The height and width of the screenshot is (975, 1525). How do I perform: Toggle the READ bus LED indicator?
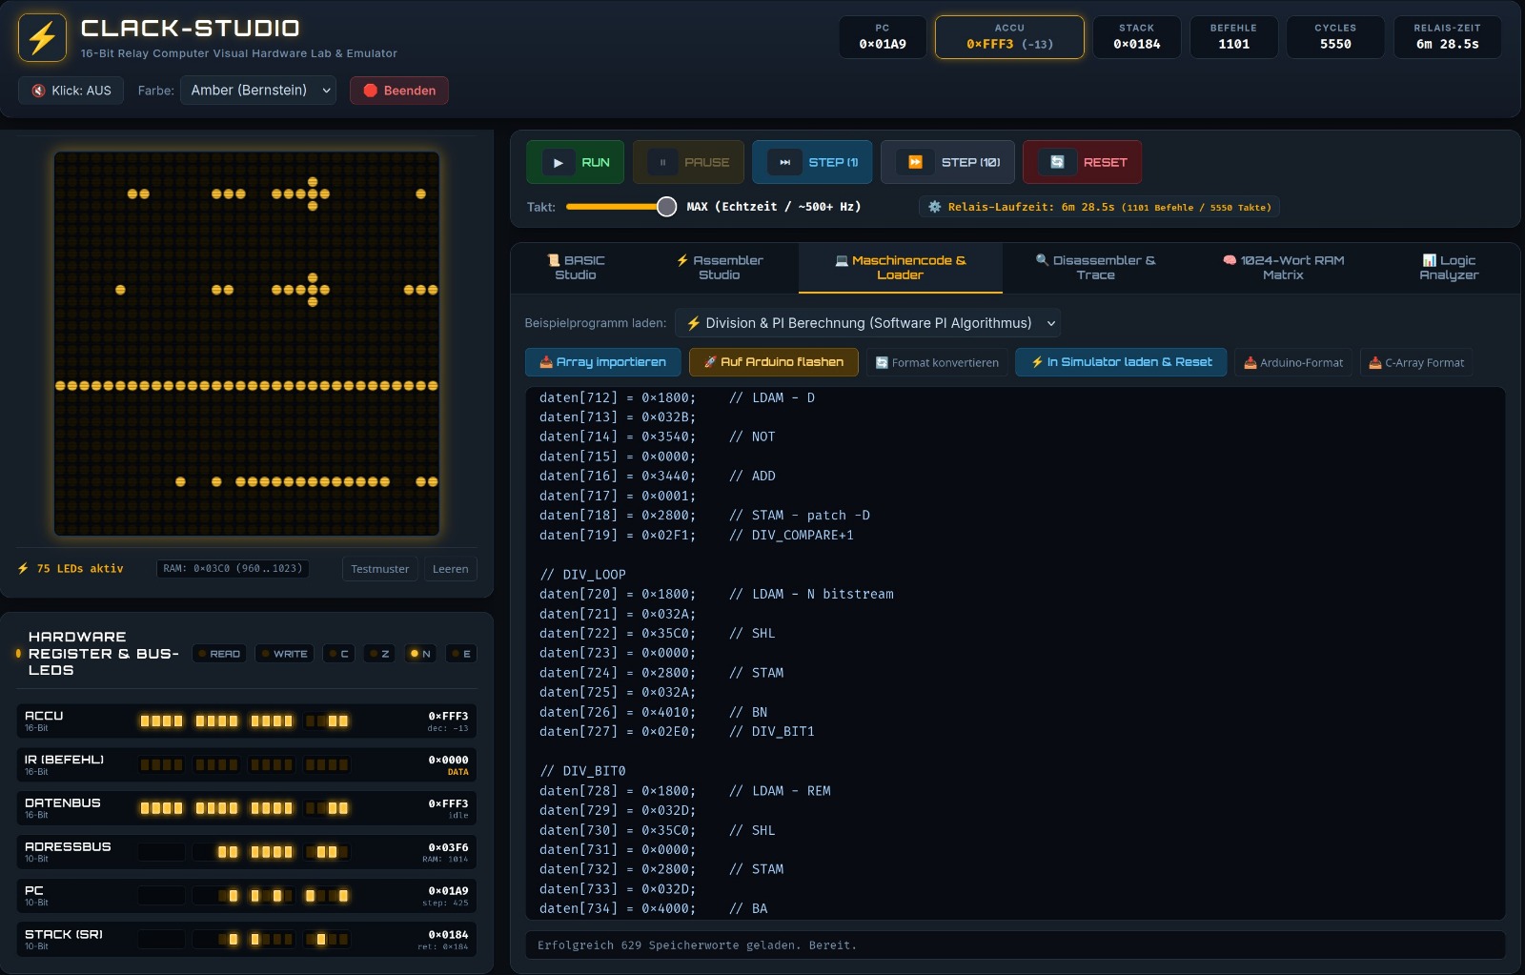point(219,654)
